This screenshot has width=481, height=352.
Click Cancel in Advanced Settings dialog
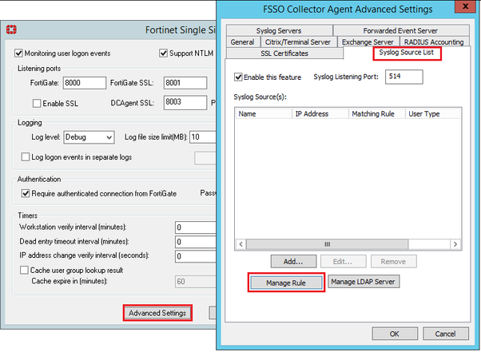click(x=445, y=334)
